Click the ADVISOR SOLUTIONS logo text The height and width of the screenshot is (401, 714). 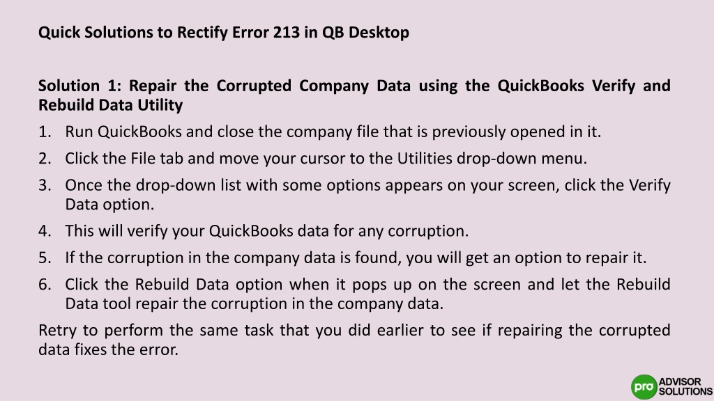click(x=685, y=386)
